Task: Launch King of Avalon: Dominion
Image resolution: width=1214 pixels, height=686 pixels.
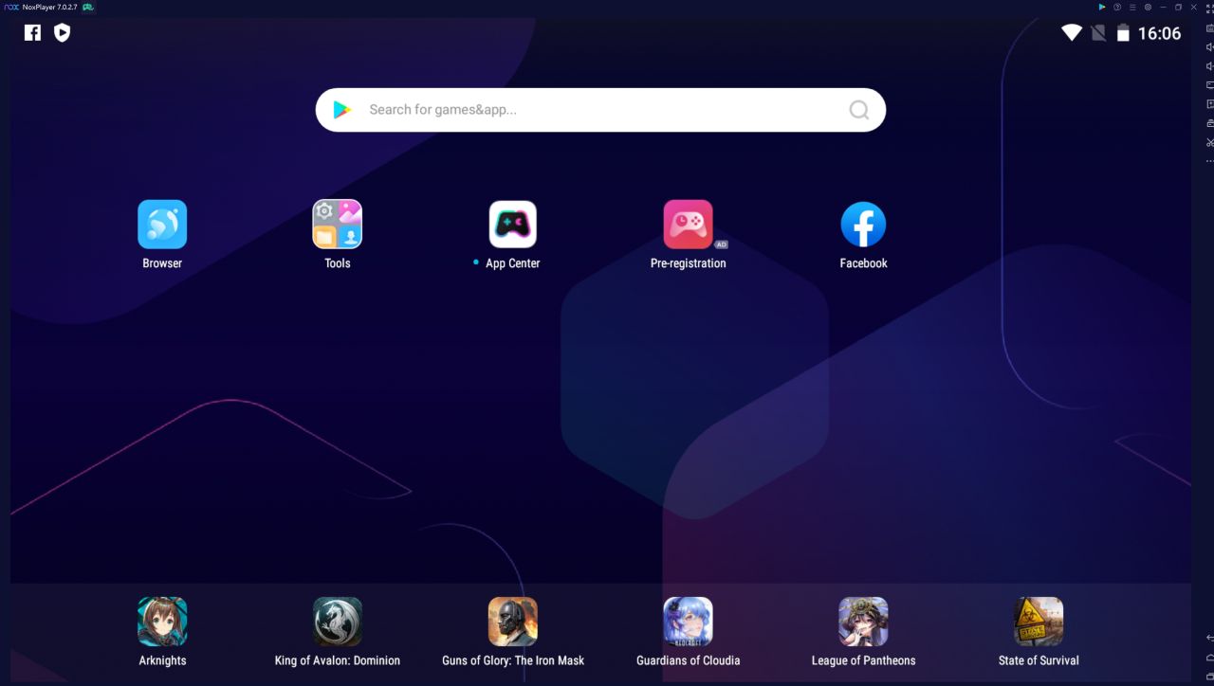Action: click(338, 622)
